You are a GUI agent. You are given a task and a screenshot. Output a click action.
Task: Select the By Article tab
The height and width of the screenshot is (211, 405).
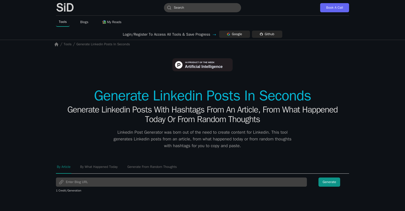[64, 167]
